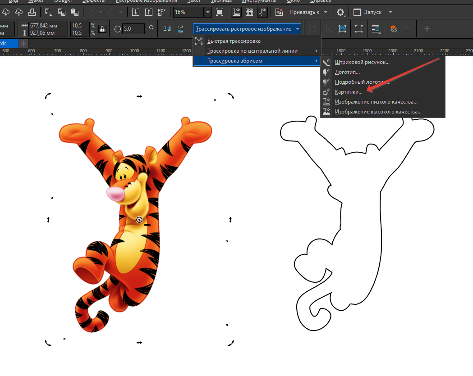The height and width of the screenshot is (376, 473).
Task: Open the undo history dropdown arrow
Action: (101, 12)
